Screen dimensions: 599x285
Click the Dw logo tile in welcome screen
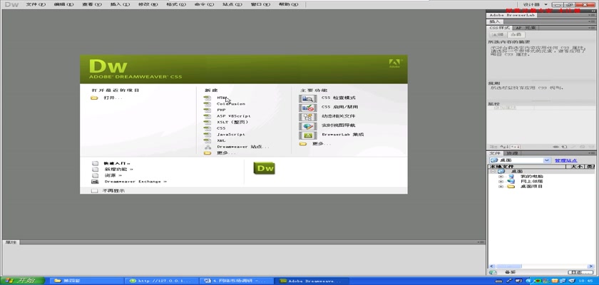click(x=264, y=168)
